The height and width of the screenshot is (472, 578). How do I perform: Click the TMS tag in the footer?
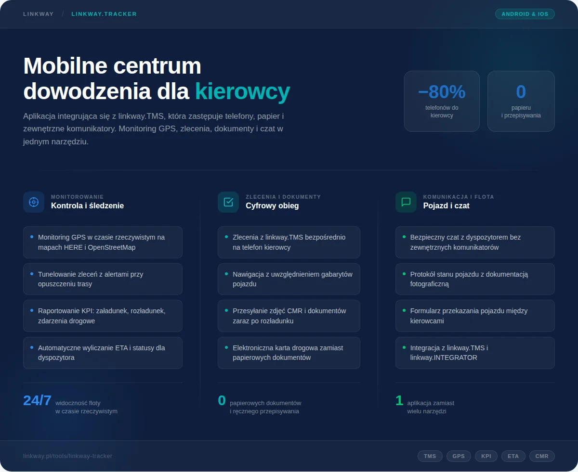click(x=430, y=456)
